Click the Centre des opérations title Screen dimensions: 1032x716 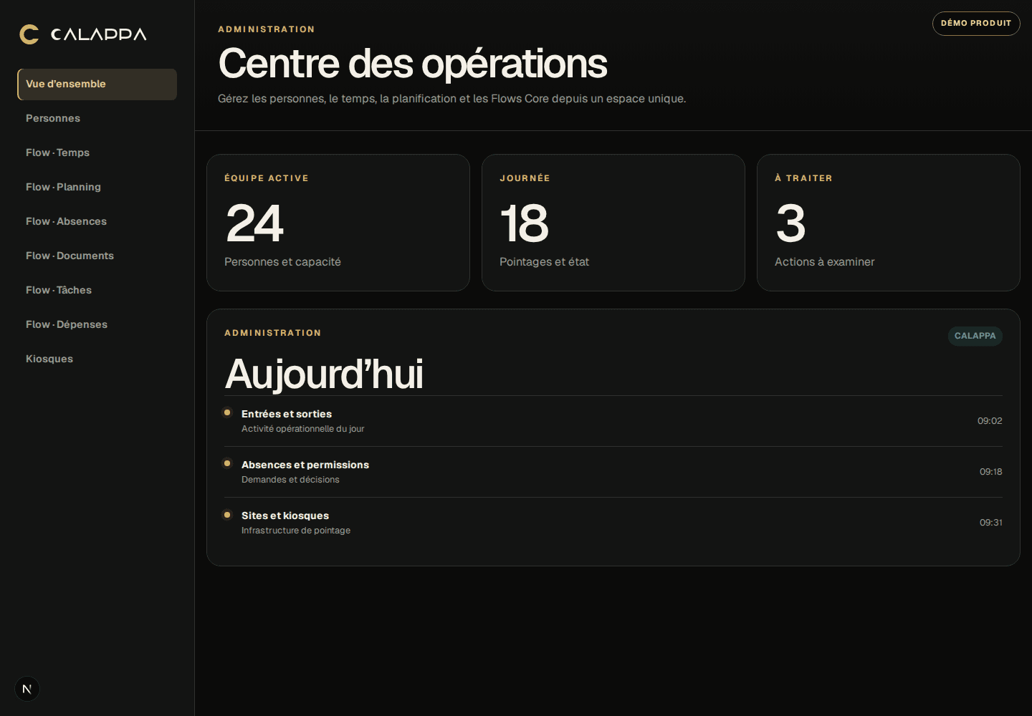[413, 64]
